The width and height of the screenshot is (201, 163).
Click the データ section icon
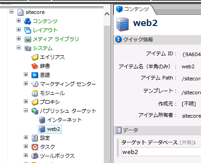[x=118, y=130]
